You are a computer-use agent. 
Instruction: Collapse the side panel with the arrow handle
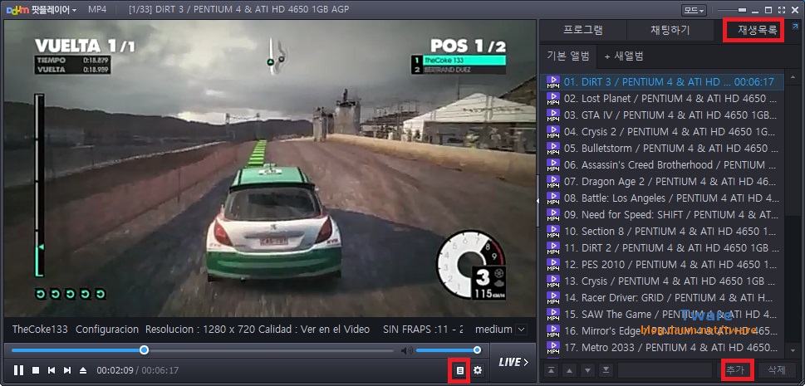coord(537,201)
